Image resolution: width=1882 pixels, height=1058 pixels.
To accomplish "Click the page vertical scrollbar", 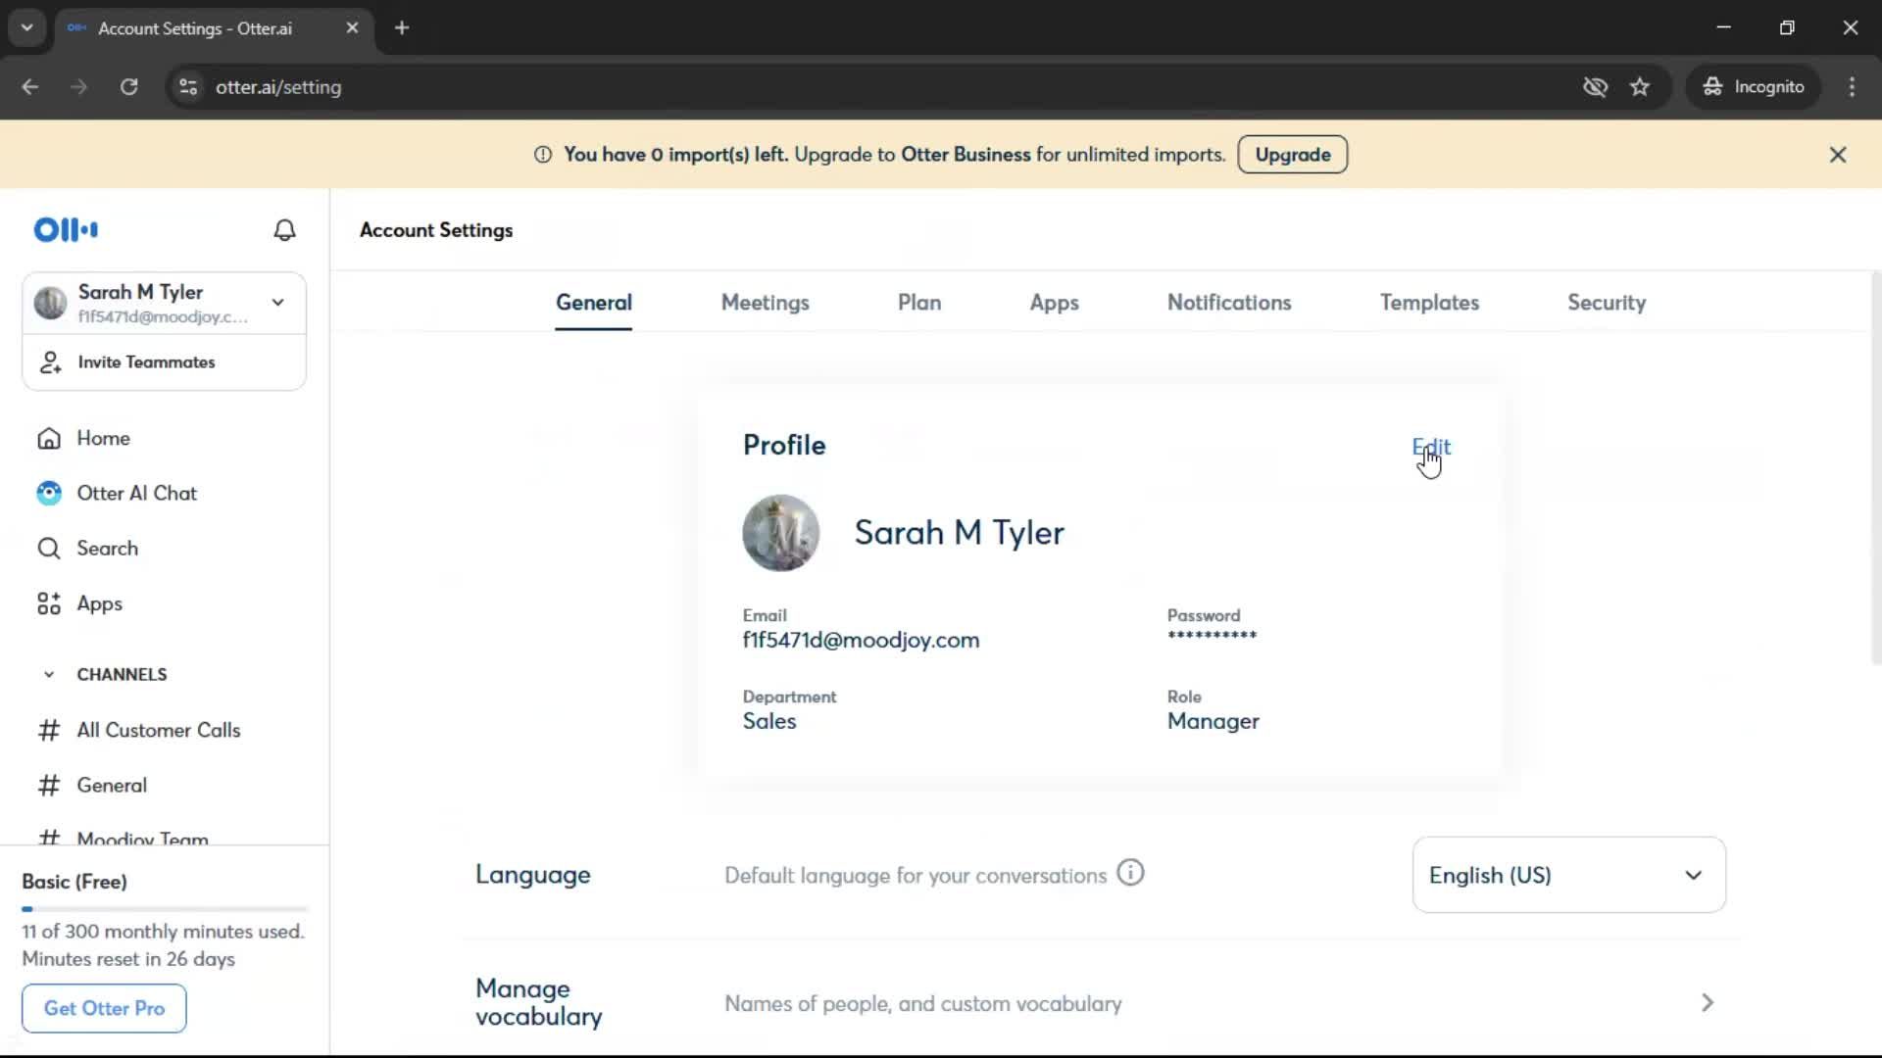I will pyautogui.click(x=1876, y=470).
